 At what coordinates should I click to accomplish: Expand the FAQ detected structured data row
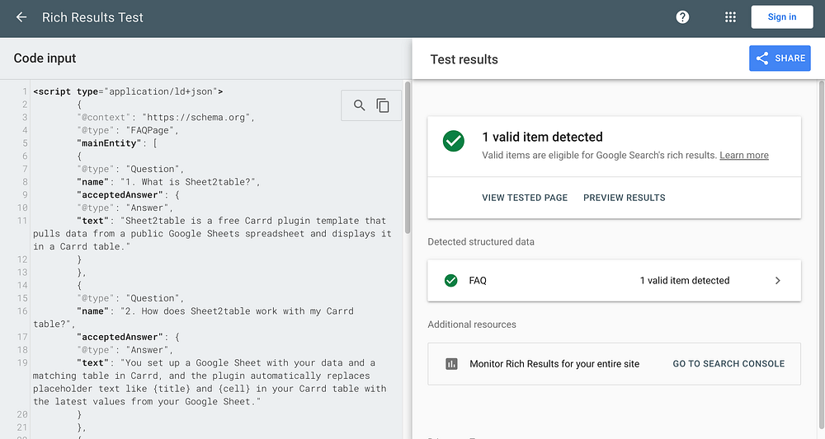tap(614, 281)
